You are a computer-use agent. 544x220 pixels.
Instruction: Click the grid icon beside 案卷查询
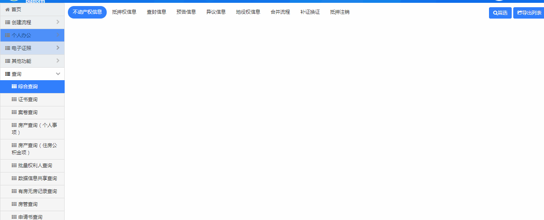[x=14, y=112]
